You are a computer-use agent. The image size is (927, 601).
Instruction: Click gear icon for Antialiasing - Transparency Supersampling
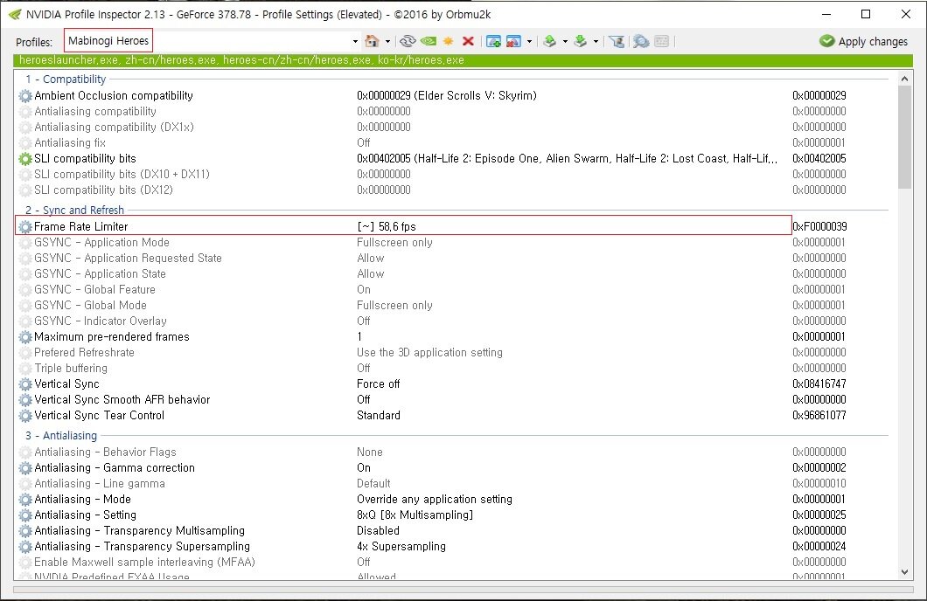pyautogui.click(x=24, y=547)
